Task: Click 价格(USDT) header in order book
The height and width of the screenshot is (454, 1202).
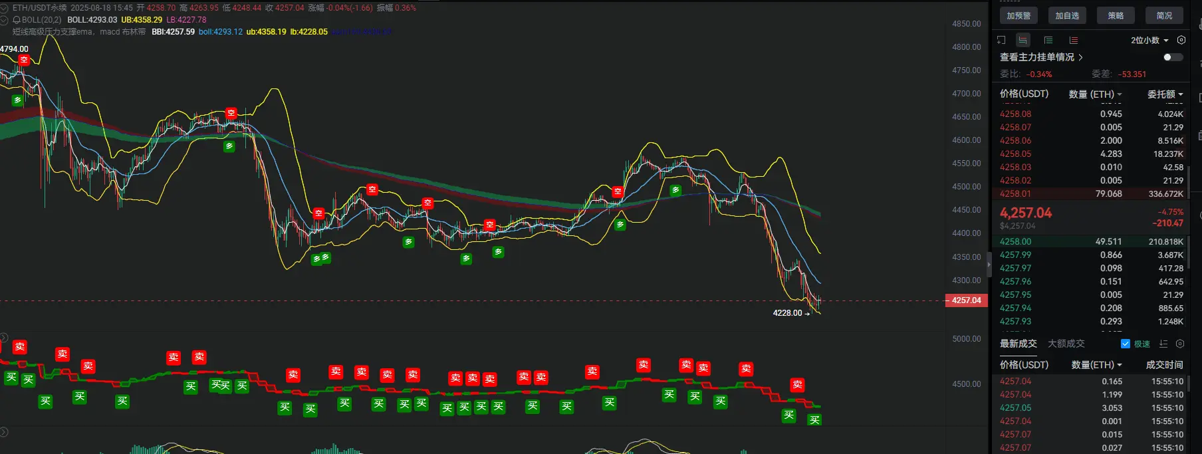Action: (1024, 94)
